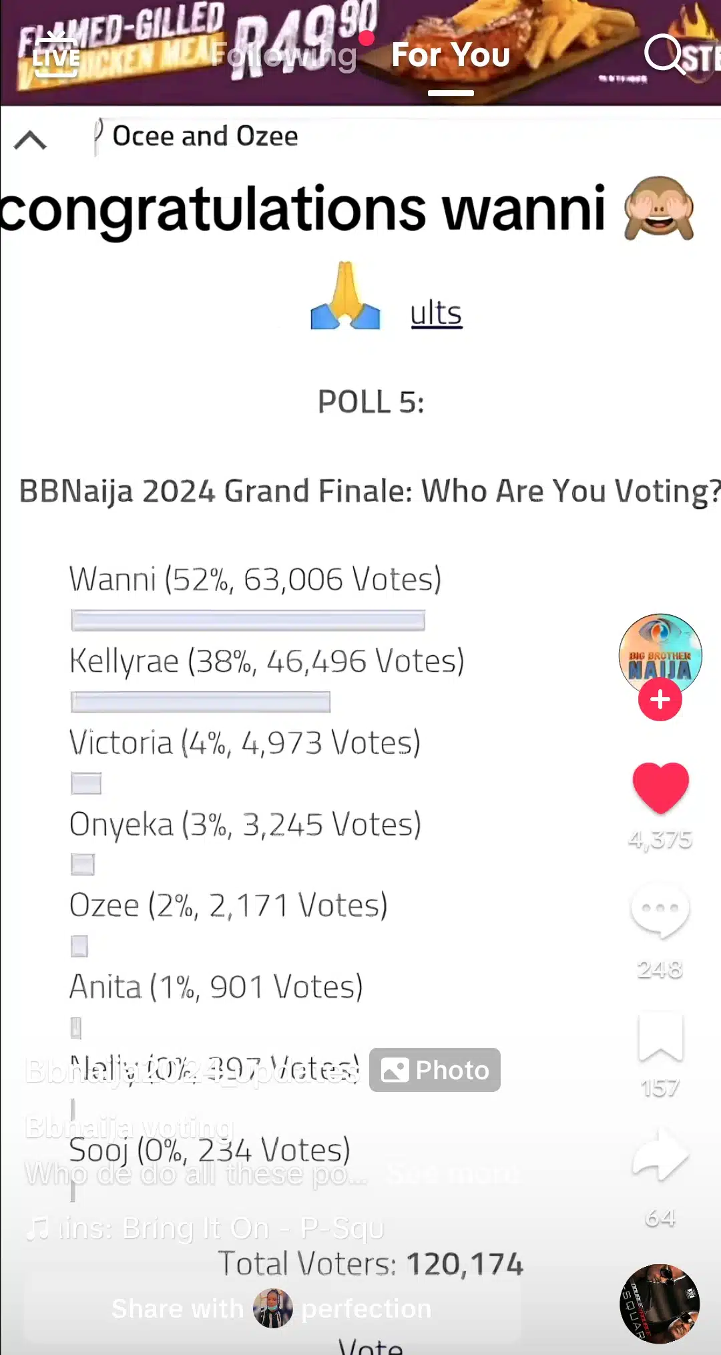Click Wanni's poll result bar
This screenshot has width=721, height=1355.
(248, 620)
